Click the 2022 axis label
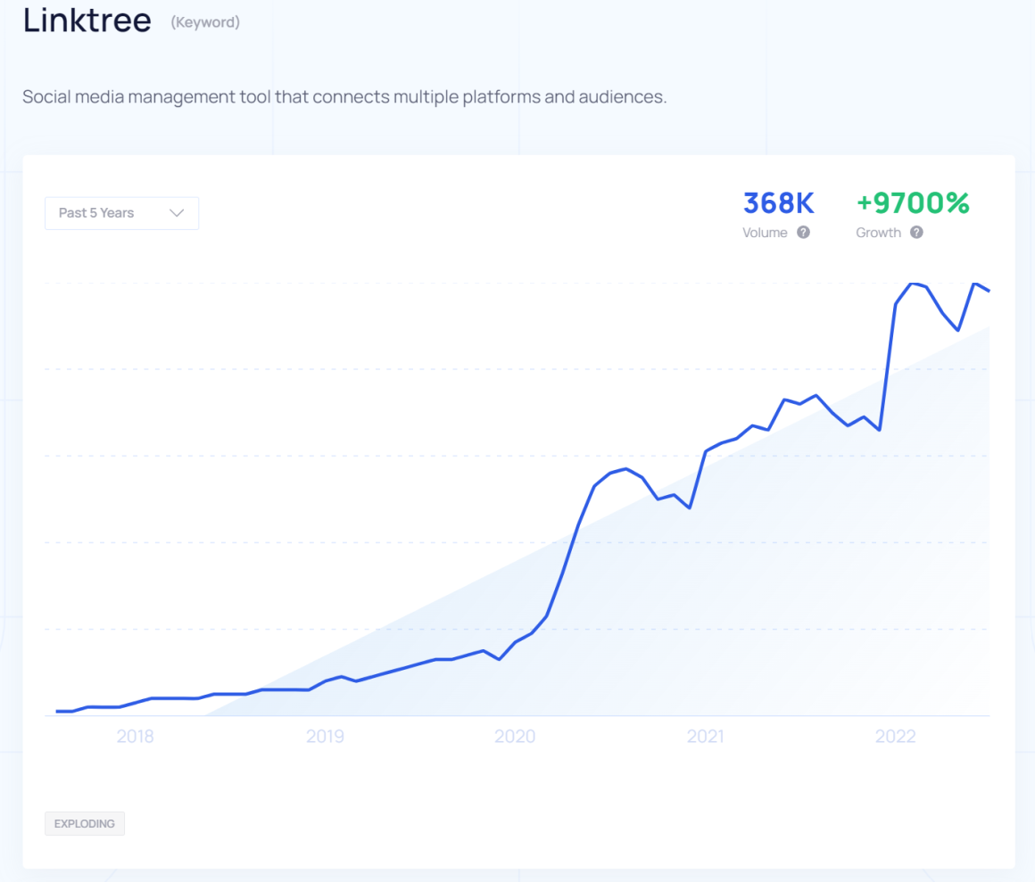 click(x=896, y=737)
